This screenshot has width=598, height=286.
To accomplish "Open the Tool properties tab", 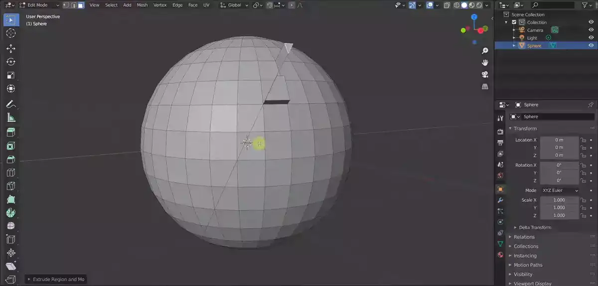I will pyautogui.click(x=500, y=118).
